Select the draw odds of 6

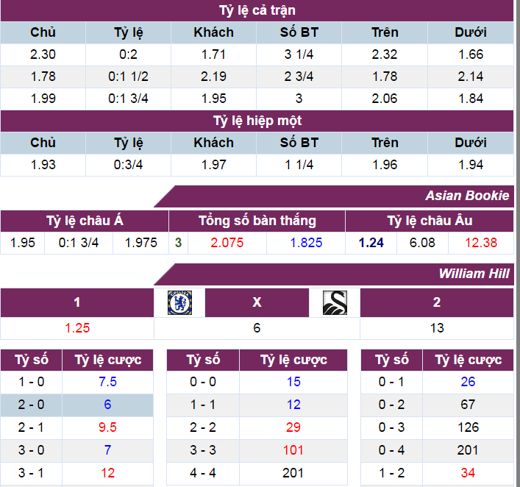(x=257, y=328)
